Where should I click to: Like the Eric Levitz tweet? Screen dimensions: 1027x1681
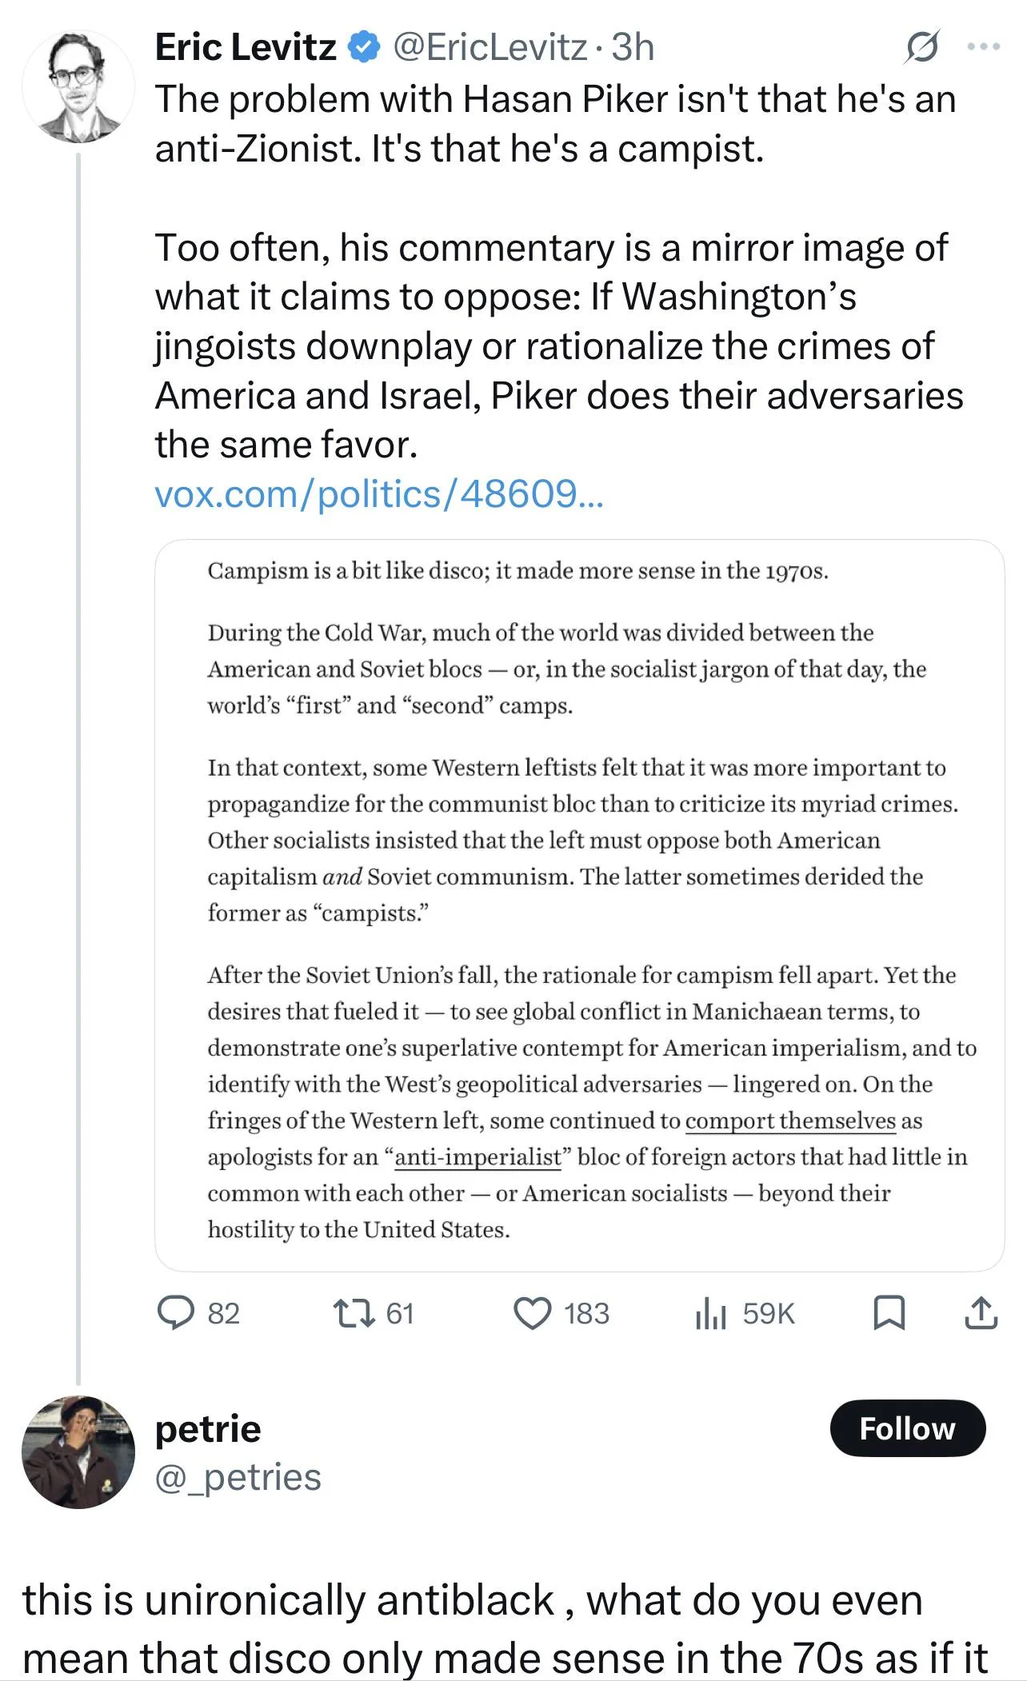tap(532, 1313)
